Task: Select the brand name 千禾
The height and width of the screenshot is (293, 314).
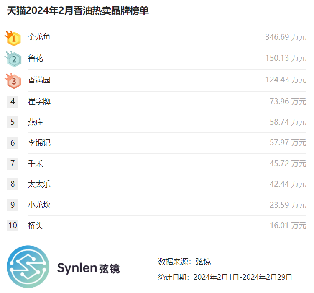Action: pos(36,164)
